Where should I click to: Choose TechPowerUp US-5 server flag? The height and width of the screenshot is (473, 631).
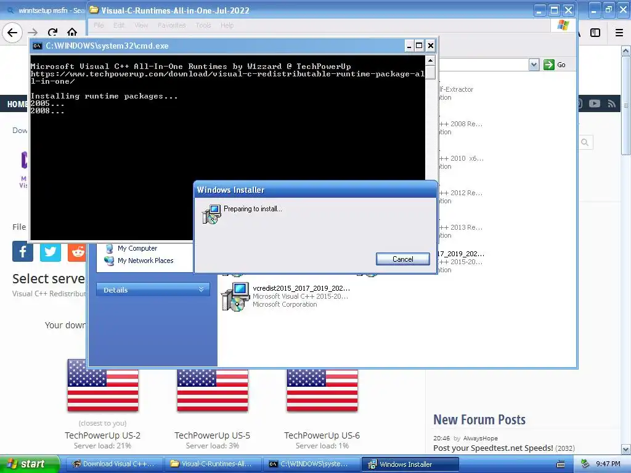(213, 389)
